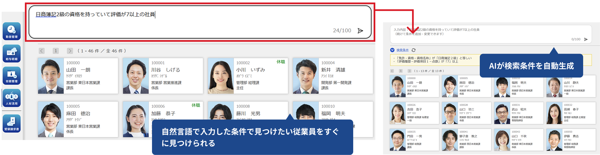600x155 pixels.
Task: Open 小川 いずみ employee card
Action: [x=248, y=76]
